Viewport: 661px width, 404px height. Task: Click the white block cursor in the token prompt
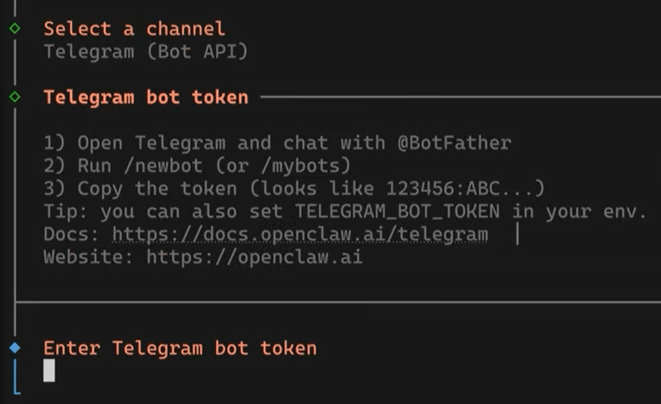49,370
